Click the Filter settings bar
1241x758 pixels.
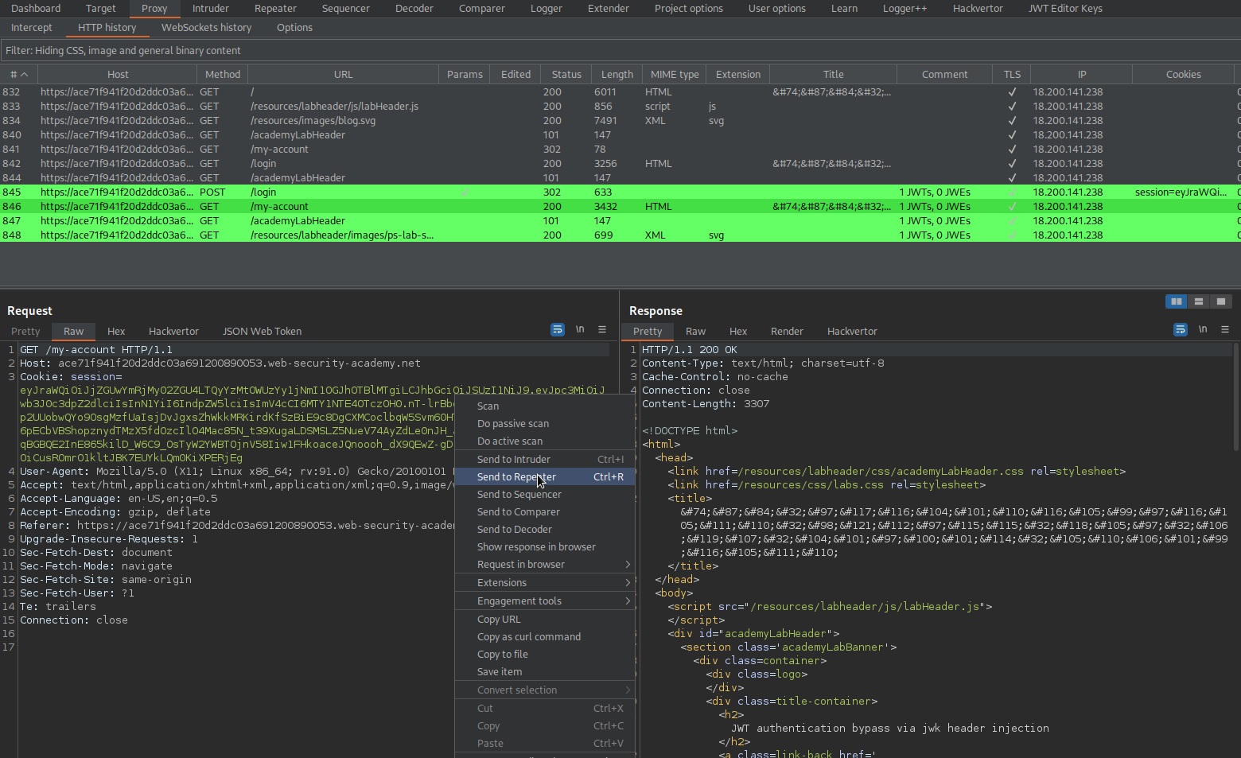[x=620, y=50]
